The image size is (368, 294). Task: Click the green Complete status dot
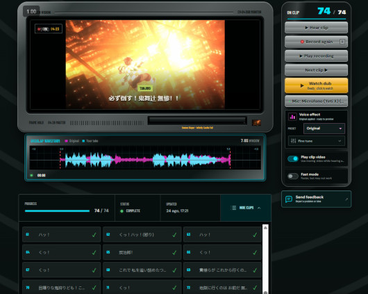(x=122, y=211)
